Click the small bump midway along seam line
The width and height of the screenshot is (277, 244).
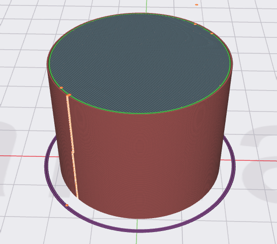pyautogui.click(x=73, y=152)
